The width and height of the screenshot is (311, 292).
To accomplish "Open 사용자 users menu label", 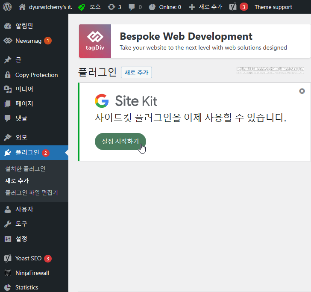I will coord(24,209).
